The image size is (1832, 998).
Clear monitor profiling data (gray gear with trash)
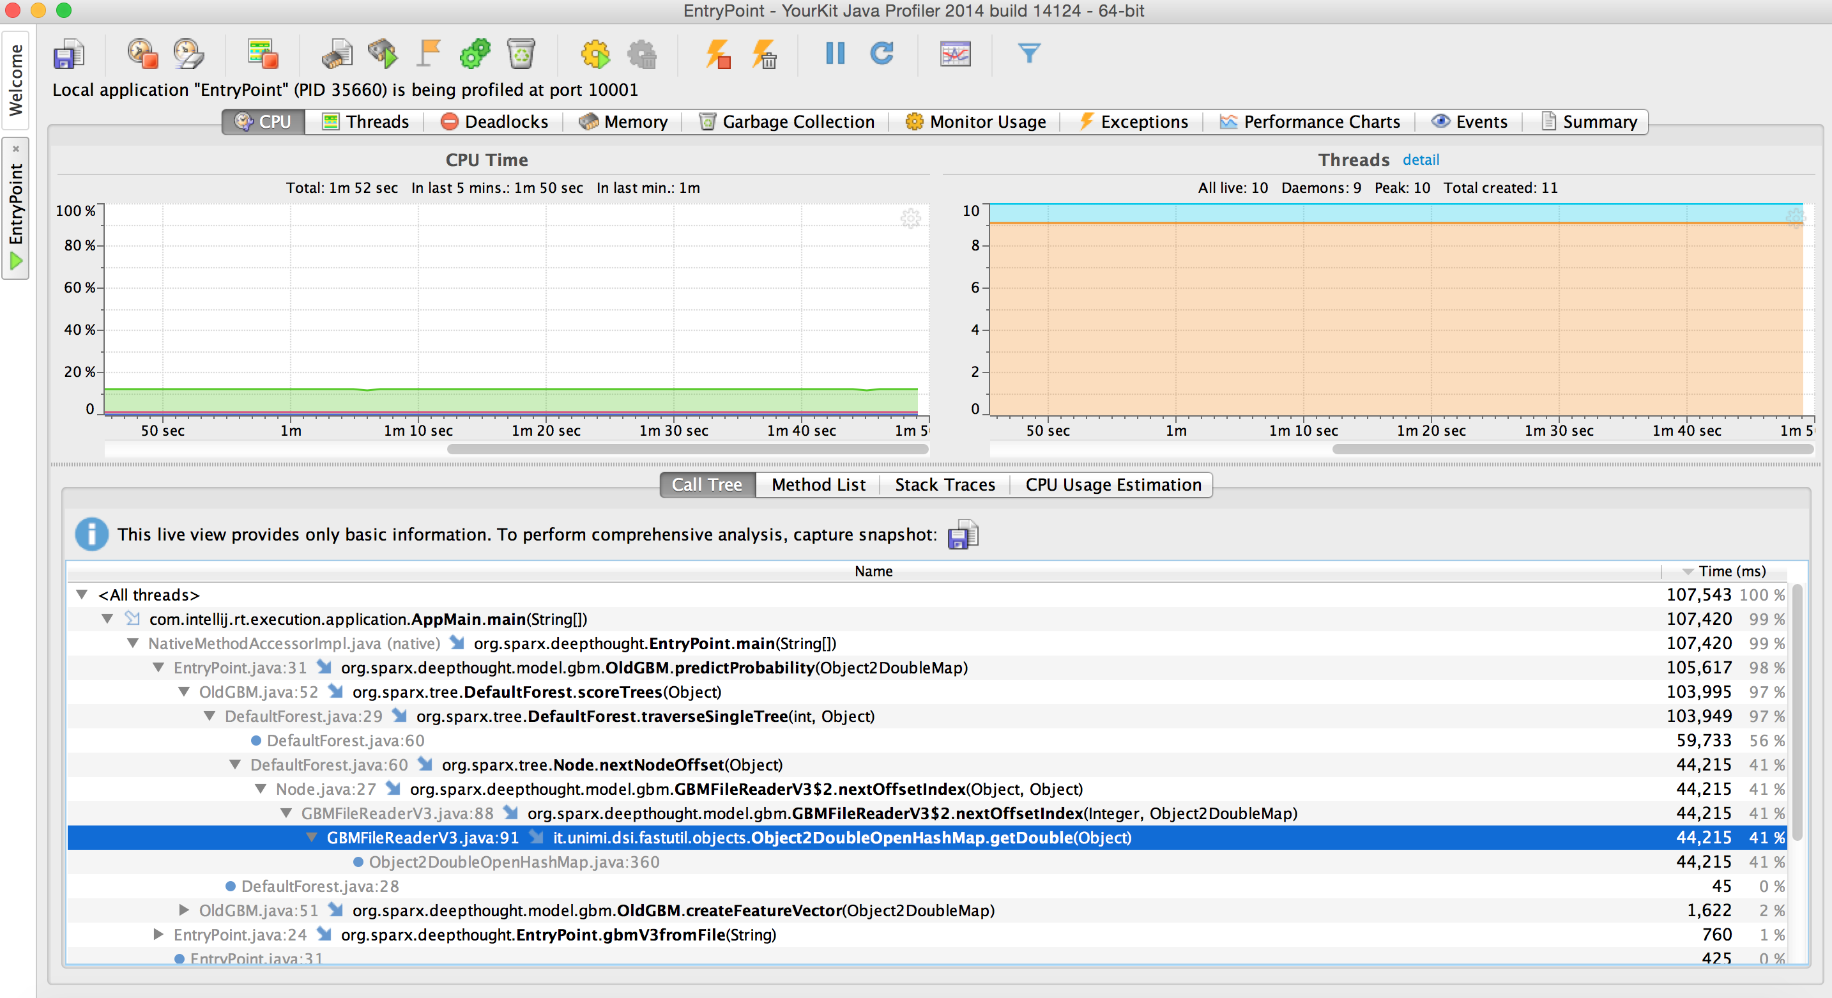tap(642, 54)
